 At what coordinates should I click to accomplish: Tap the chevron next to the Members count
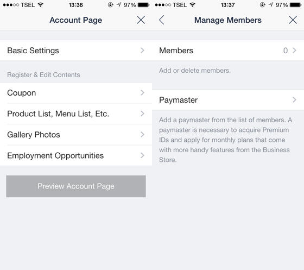294,51
